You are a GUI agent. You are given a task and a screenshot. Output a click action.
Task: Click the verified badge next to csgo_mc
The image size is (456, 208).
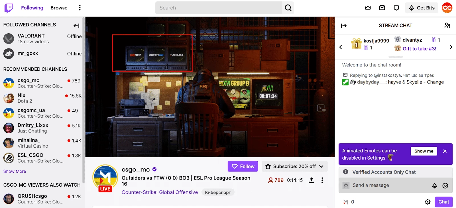tap(154, 169)
